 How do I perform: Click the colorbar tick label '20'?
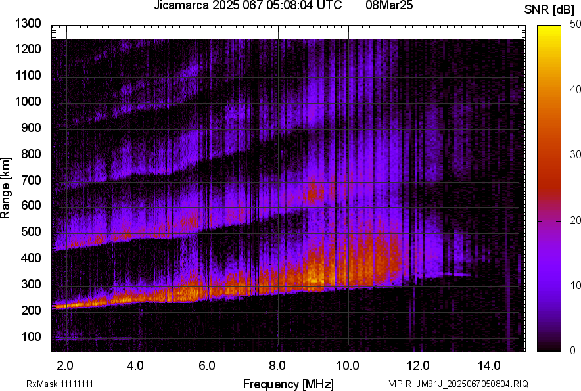(x=576, y=220)
